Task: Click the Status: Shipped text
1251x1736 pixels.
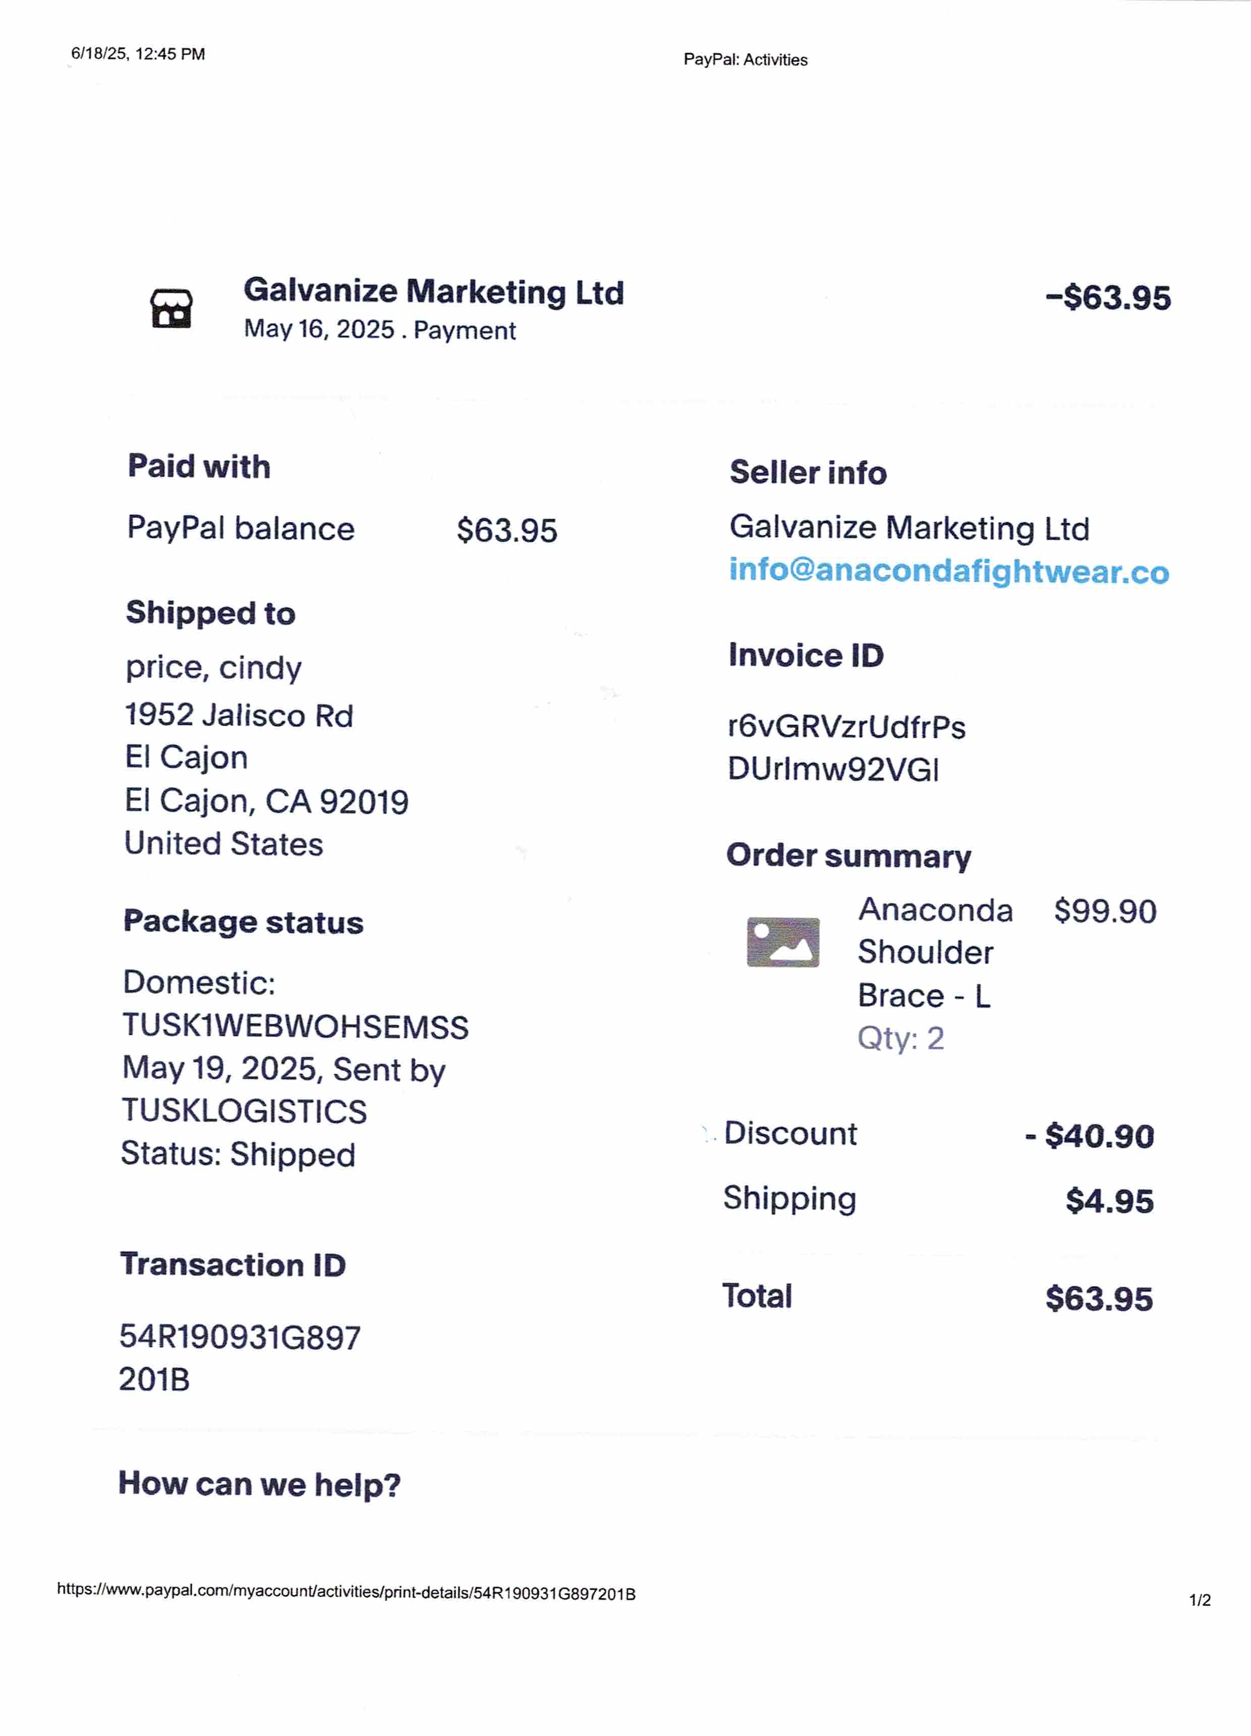Action: (x=238, y=1154)
